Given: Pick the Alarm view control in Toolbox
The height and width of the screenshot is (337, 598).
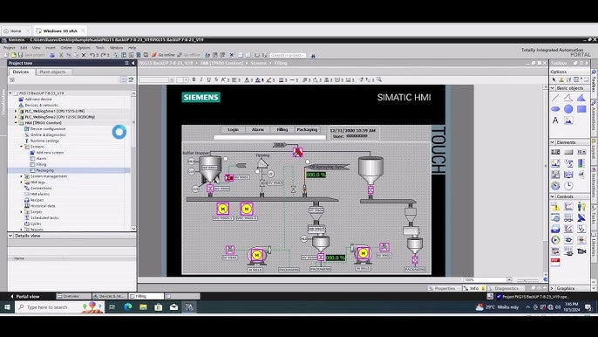Looking at the screenshot, I should pos(555,207).
